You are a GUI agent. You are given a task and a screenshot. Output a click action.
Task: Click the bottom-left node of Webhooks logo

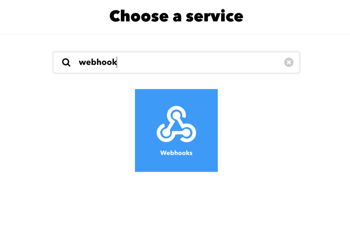coord(166,133)
